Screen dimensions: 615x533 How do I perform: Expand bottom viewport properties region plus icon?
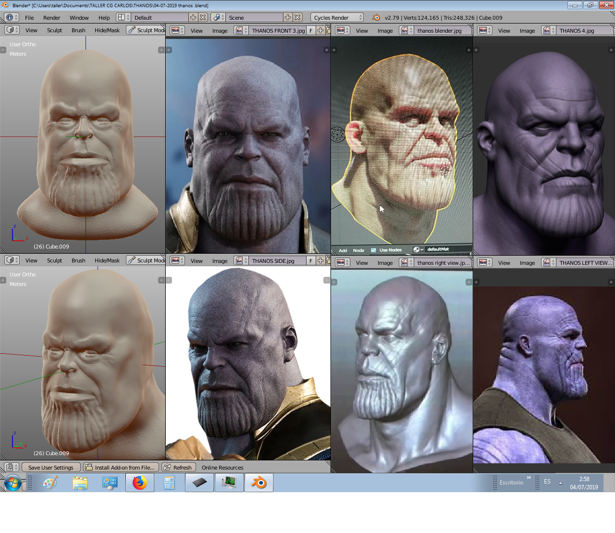coord(161,280)
